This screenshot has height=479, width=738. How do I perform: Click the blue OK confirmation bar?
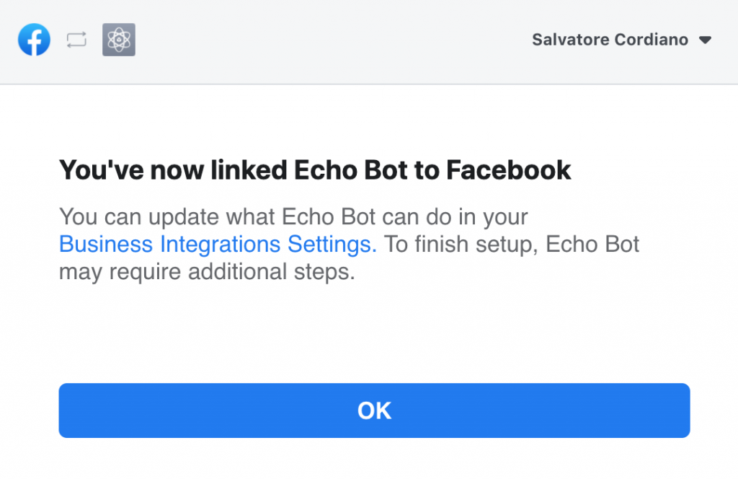click(x=374, y=409)
